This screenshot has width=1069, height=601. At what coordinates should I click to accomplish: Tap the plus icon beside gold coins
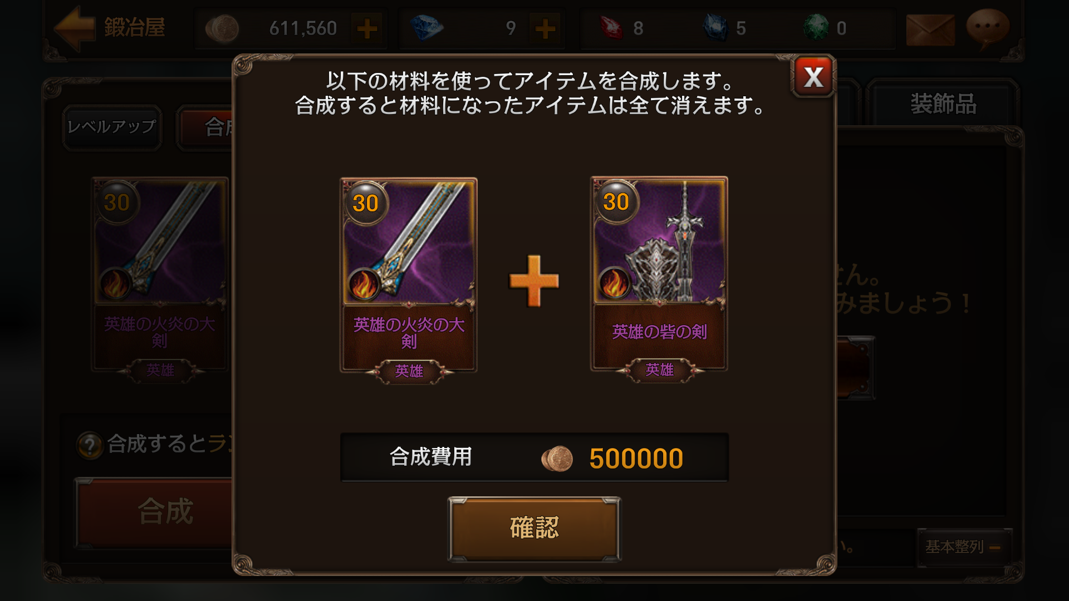[x=367, y=28]
